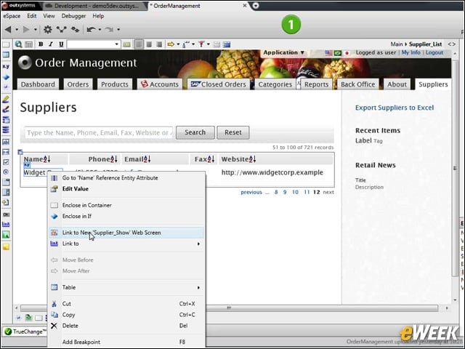
Task: Click the Logout link
Action: [434, 52]
